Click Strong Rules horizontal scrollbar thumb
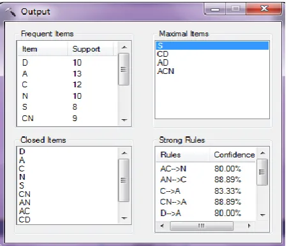The image size is (289, 246). pyautogui.click(x=202, y=226)
